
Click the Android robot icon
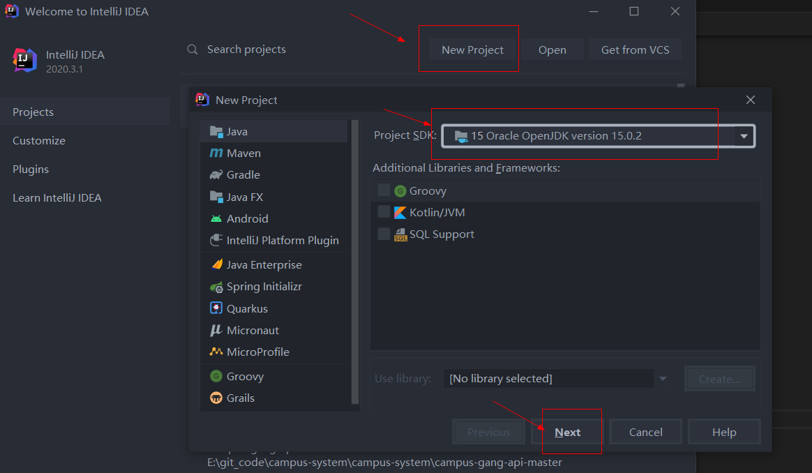(x=216, y=218)
